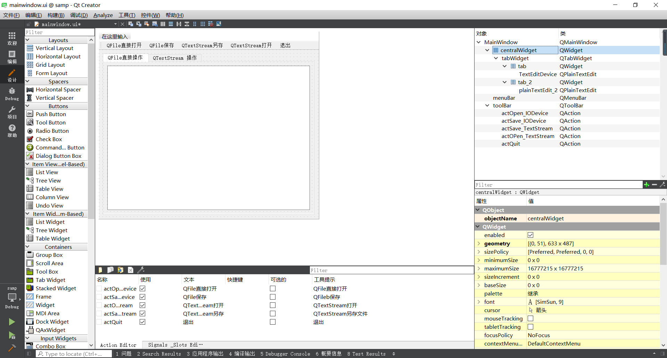Toggle 可选的 checkbox for QFile保存 action
This screenshot has width=667, height=358.
pyautogui.click(x=273, y=297)
